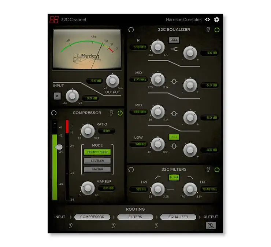271x247 pixels.
Task: Click the COMPRESSOR routing block
Action: 92,217
